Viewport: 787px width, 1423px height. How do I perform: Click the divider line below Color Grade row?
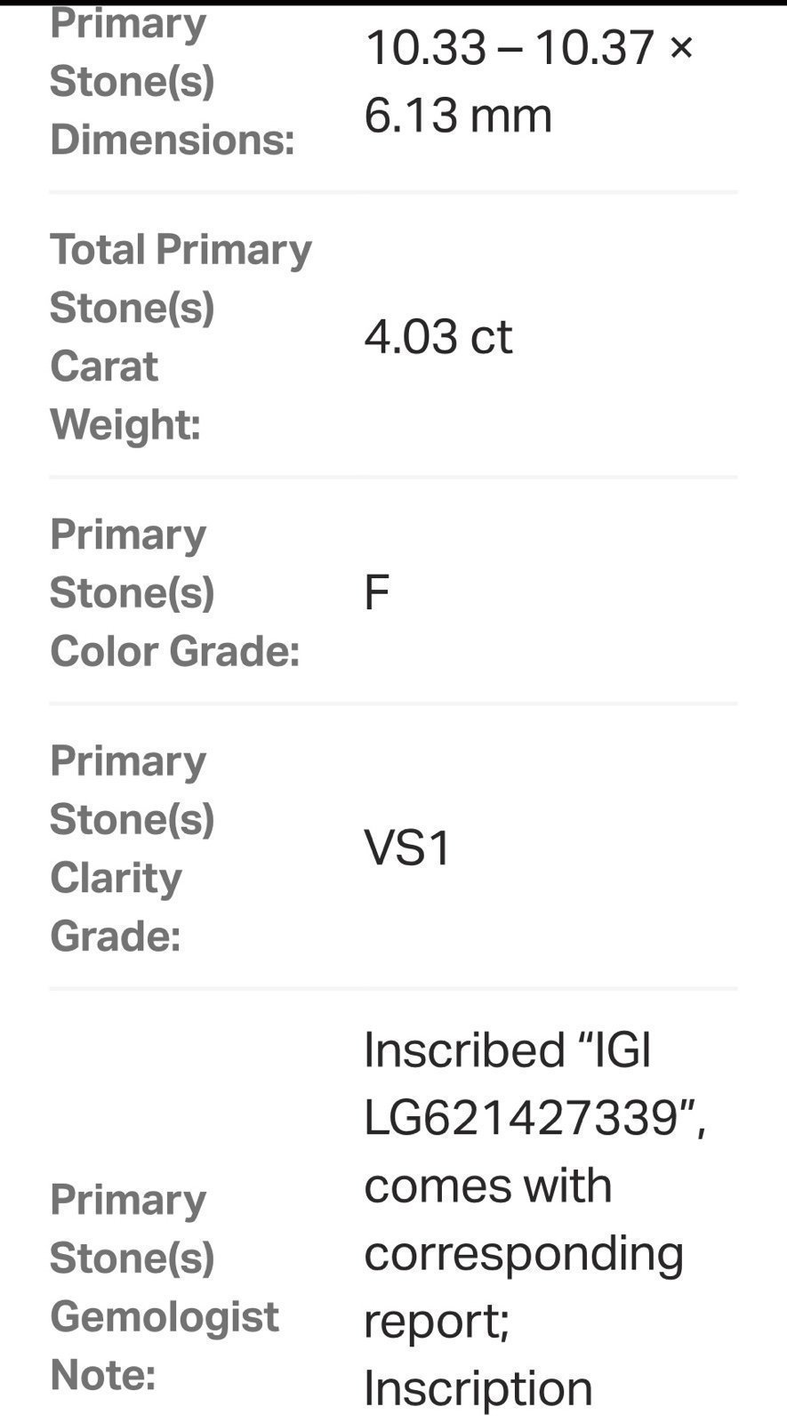click(x=393, y=703)
